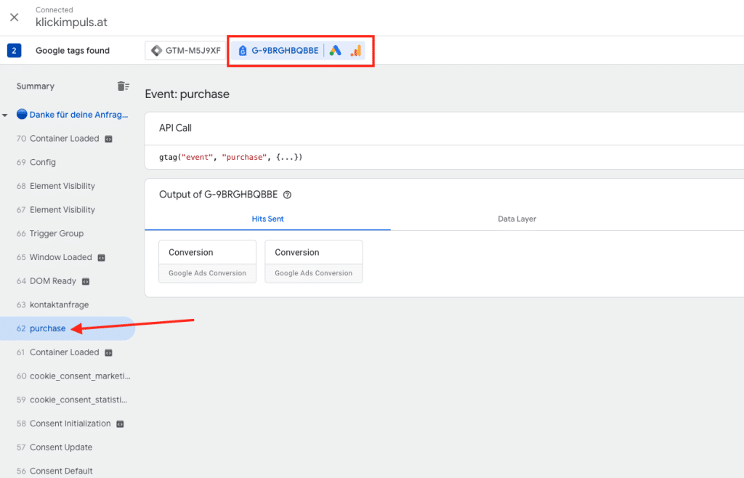This screenshot has height=478, width=744.
Task: Open the Hits Sent tab
Action: click(x=268, y=219)
